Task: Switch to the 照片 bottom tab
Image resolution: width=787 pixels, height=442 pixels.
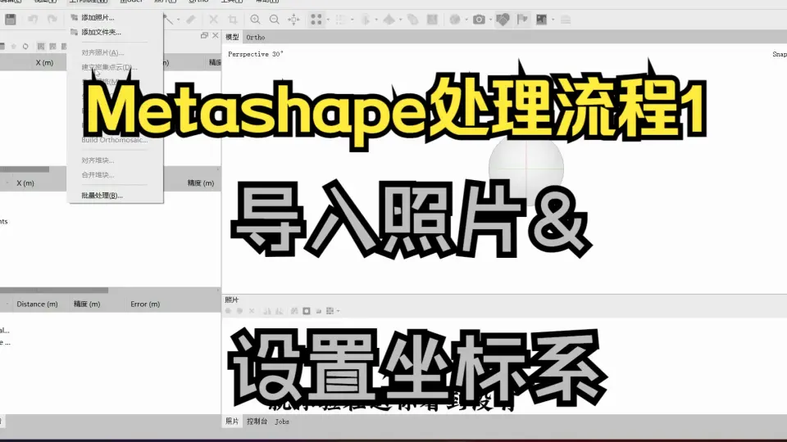Action: pyautogui.click(x=232, y=422)
